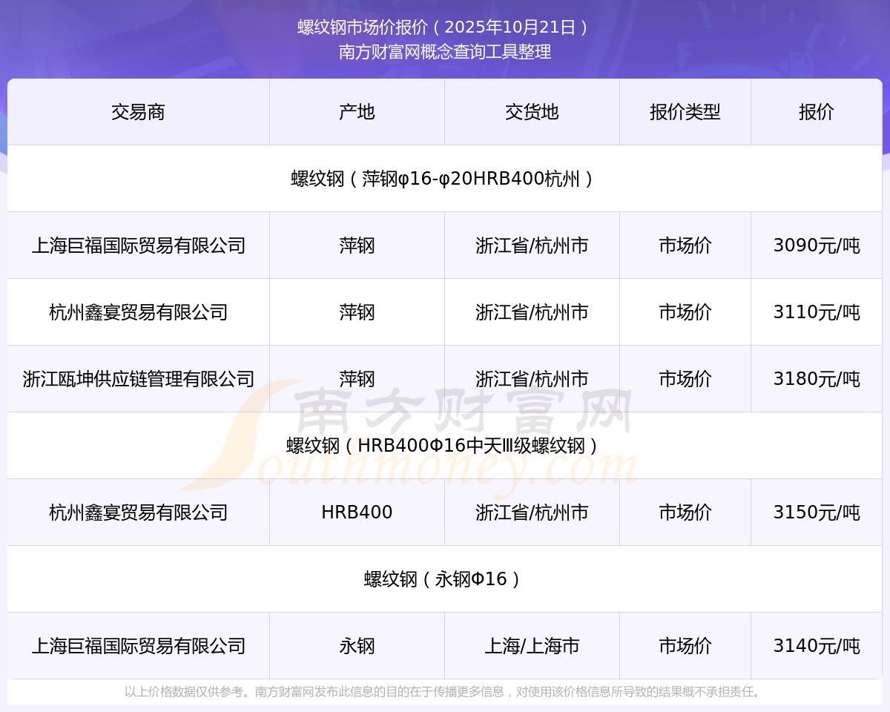Screen dimensions: 890x712
Task: Select 市场价 in the 3090元/吨 row
Action: pos(685,245)
